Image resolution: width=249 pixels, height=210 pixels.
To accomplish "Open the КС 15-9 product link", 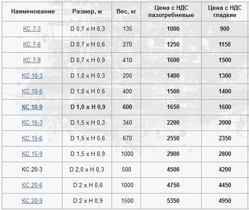I will click(32, 154).
